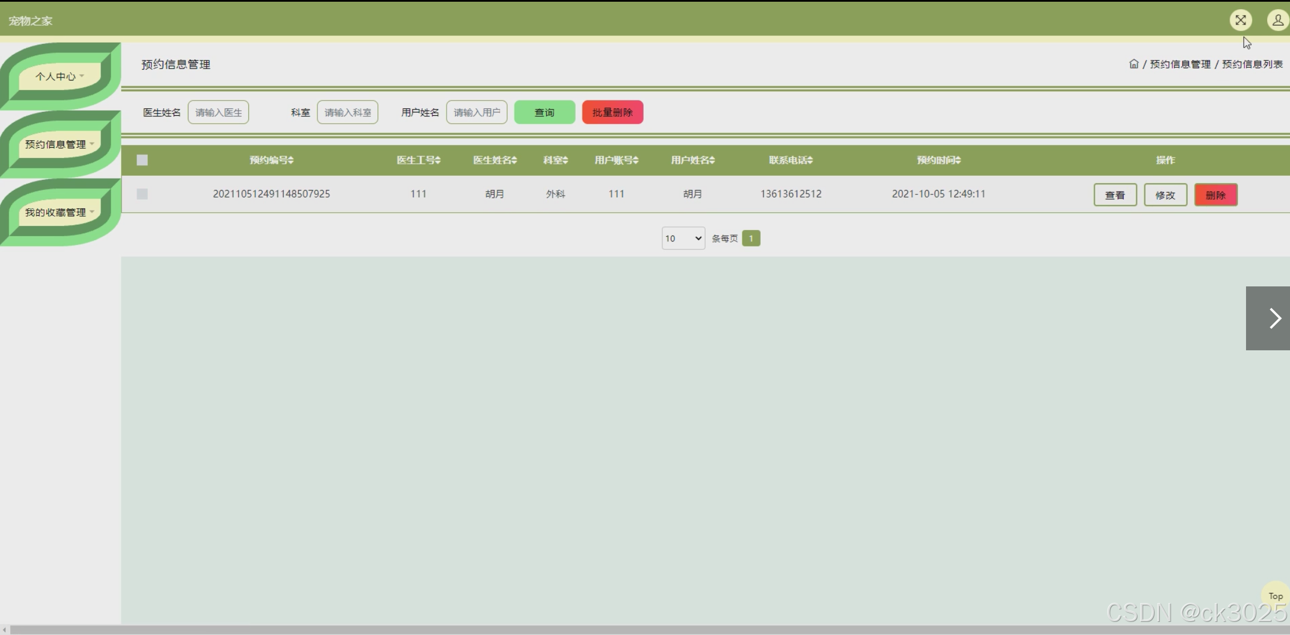Click the red 批量删除 button

pos(612,112)
